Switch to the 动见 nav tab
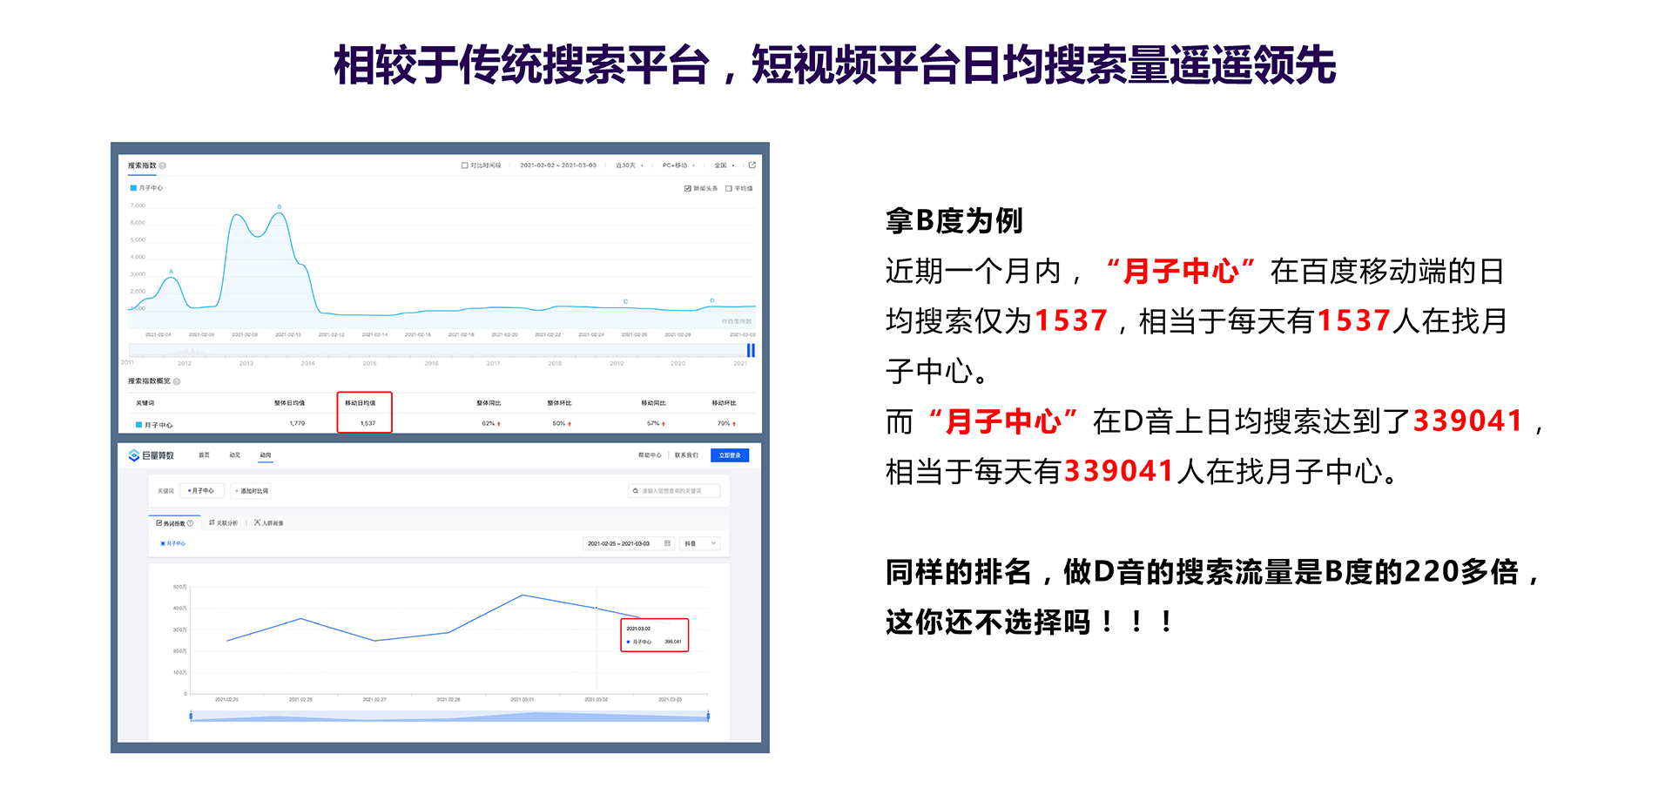This screenshot has height=801, width=1672. coord(234,455)
